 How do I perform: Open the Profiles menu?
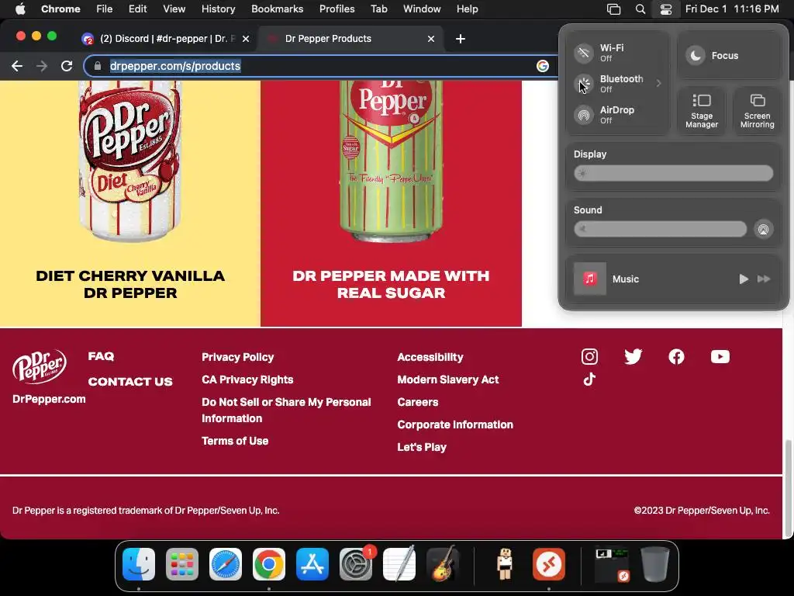[x=337, y=9]
